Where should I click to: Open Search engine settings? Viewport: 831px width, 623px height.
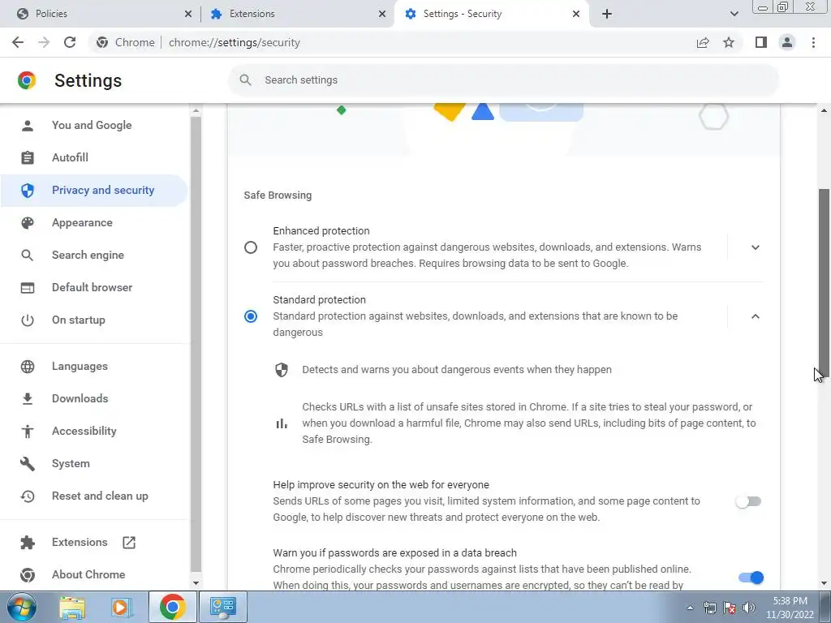(x=88, y=255)
